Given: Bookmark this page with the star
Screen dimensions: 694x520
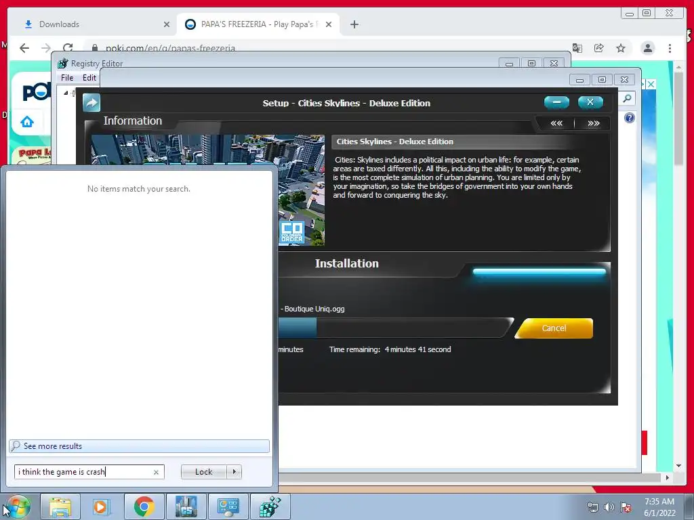Looking at the screenshot, I should 621,48.
